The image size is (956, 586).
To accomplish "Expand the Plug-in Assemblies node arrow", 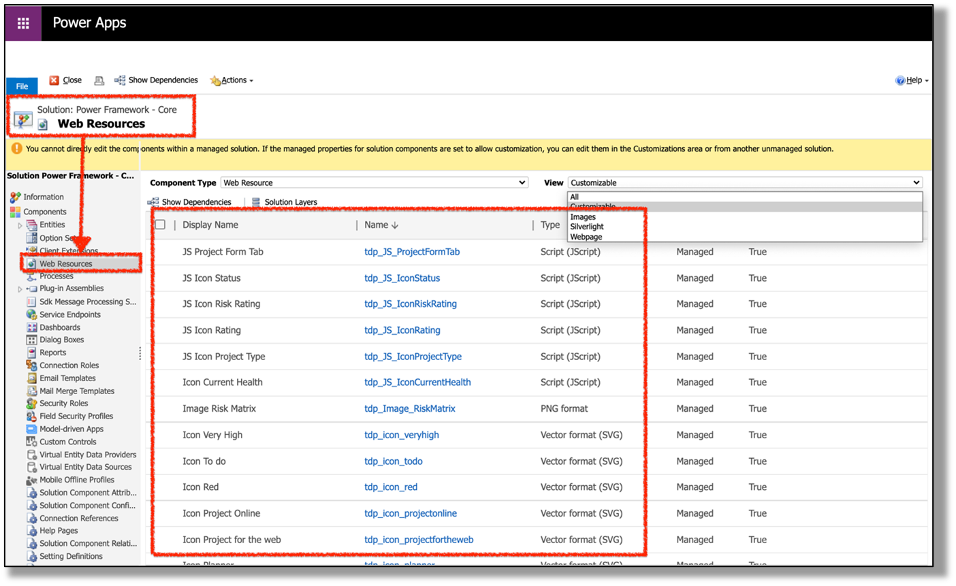I will (x=20, y=289).
